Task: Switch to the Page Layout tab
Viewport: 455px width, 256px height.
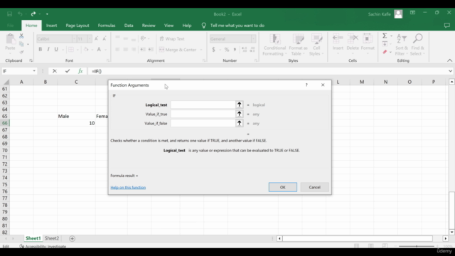Action: pos(77,26)
